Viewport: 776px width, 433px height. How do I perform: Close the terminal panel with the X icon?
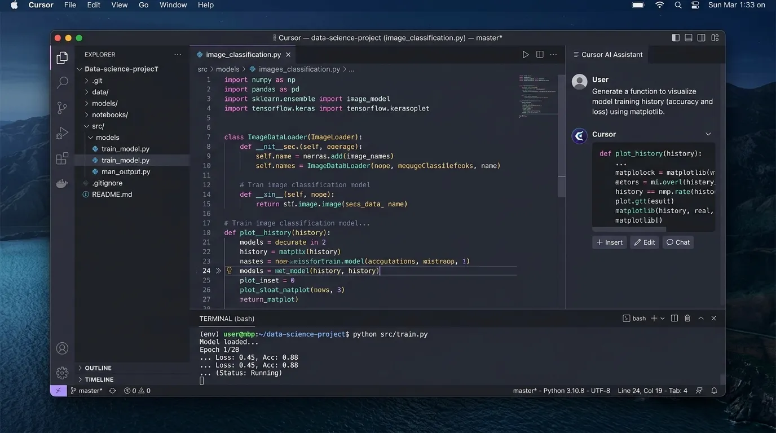coord(714,319)
